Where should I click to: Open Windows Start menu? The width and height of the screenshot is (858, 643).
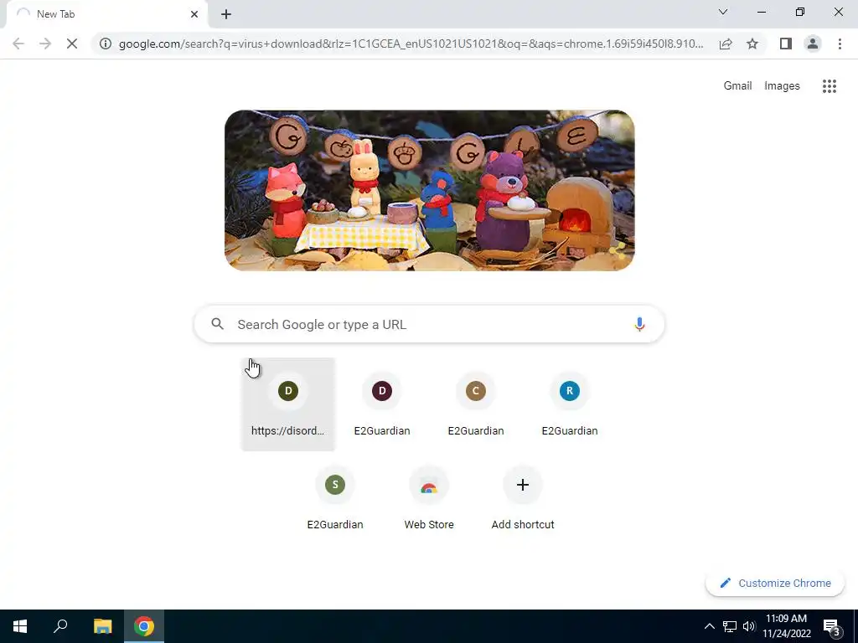[x=20, y=626]
